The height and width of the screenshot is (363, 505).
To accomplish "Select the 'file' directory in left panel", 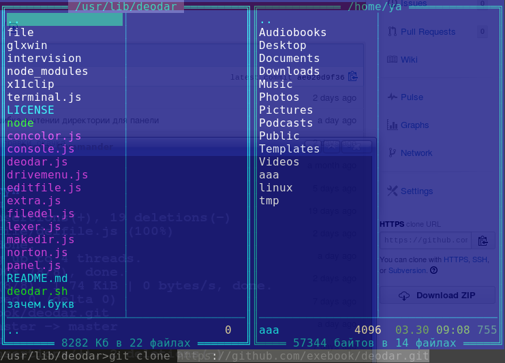I will (x=20, y=32).
